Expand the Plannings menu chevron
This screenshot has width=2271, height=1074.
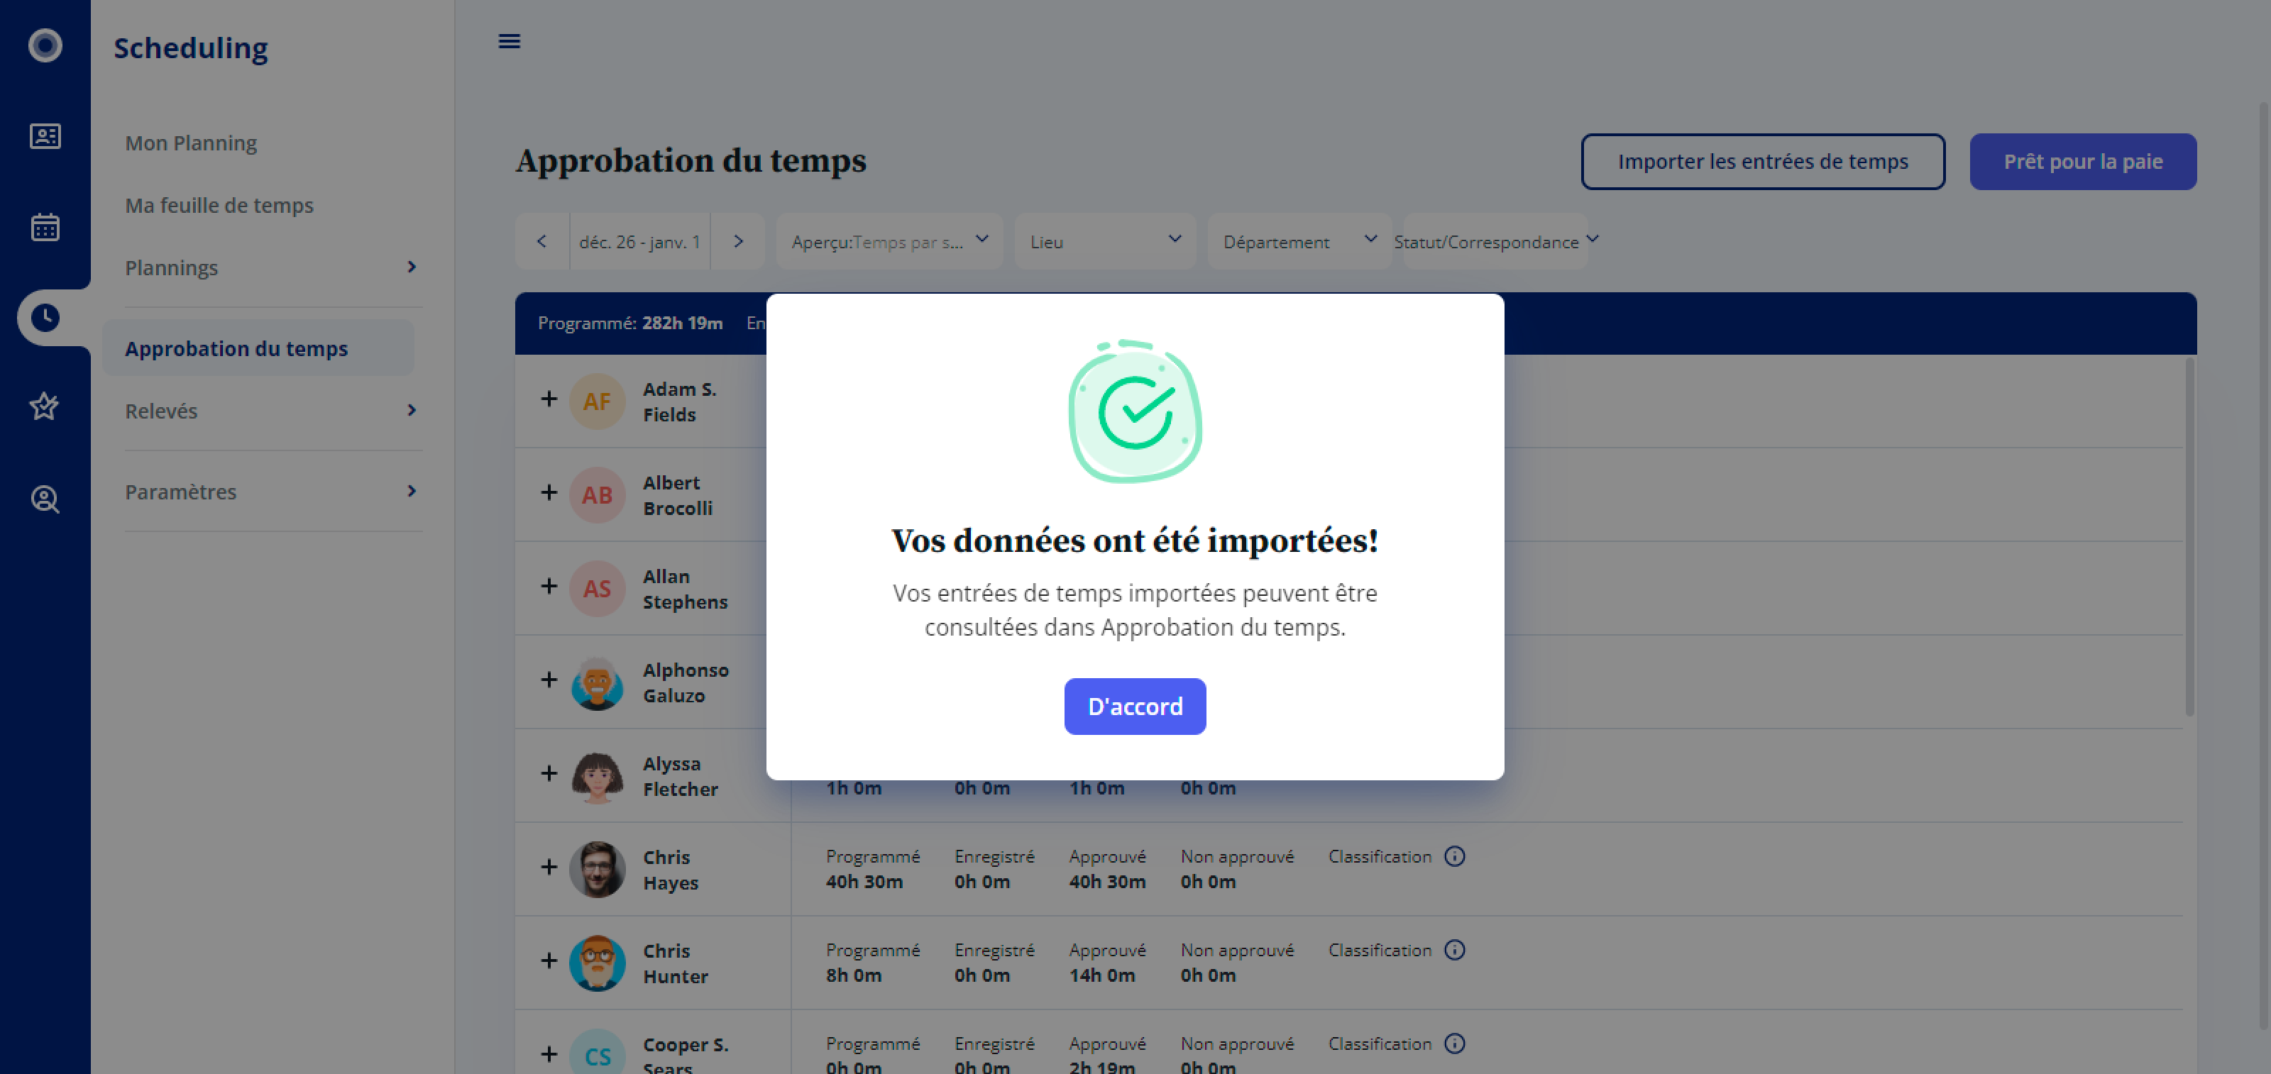click(x=412, y=267)
